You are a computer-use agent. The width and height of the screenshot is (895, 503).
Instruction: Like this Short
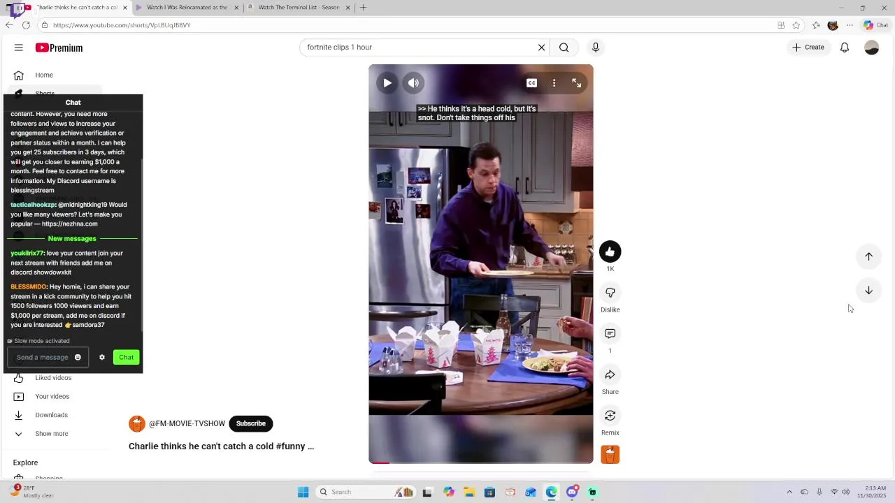point(610,251)
